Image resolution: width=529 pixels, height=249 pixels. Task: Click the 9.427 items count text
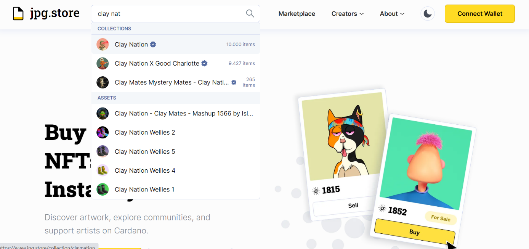click(242, 63)
